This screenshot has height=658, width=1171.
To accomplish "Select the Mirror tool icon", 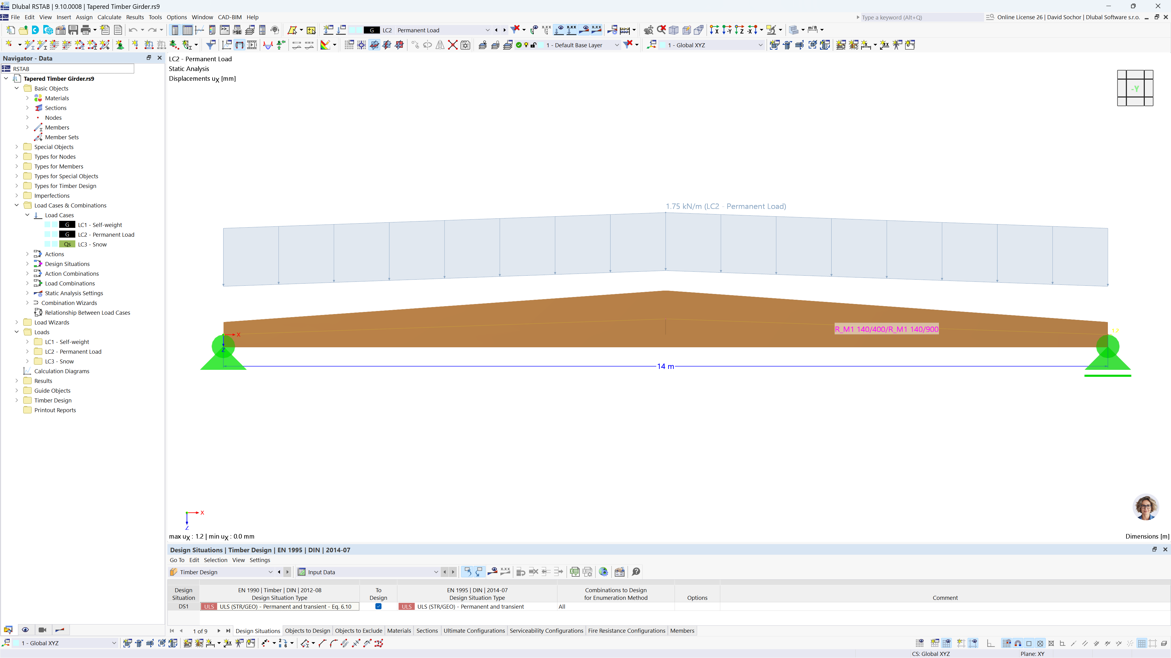I will coord(439,45).
